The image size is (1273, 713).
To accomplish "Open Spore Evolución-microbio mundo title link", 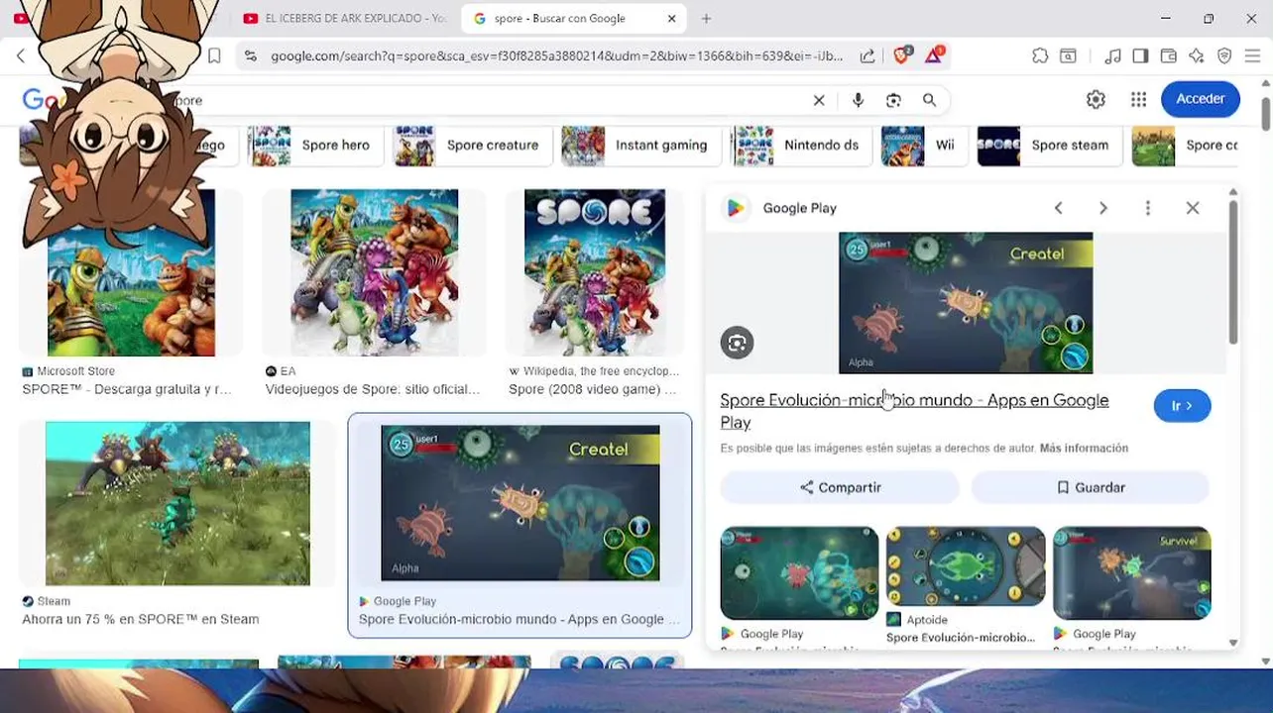I will [x=914, y=411].
